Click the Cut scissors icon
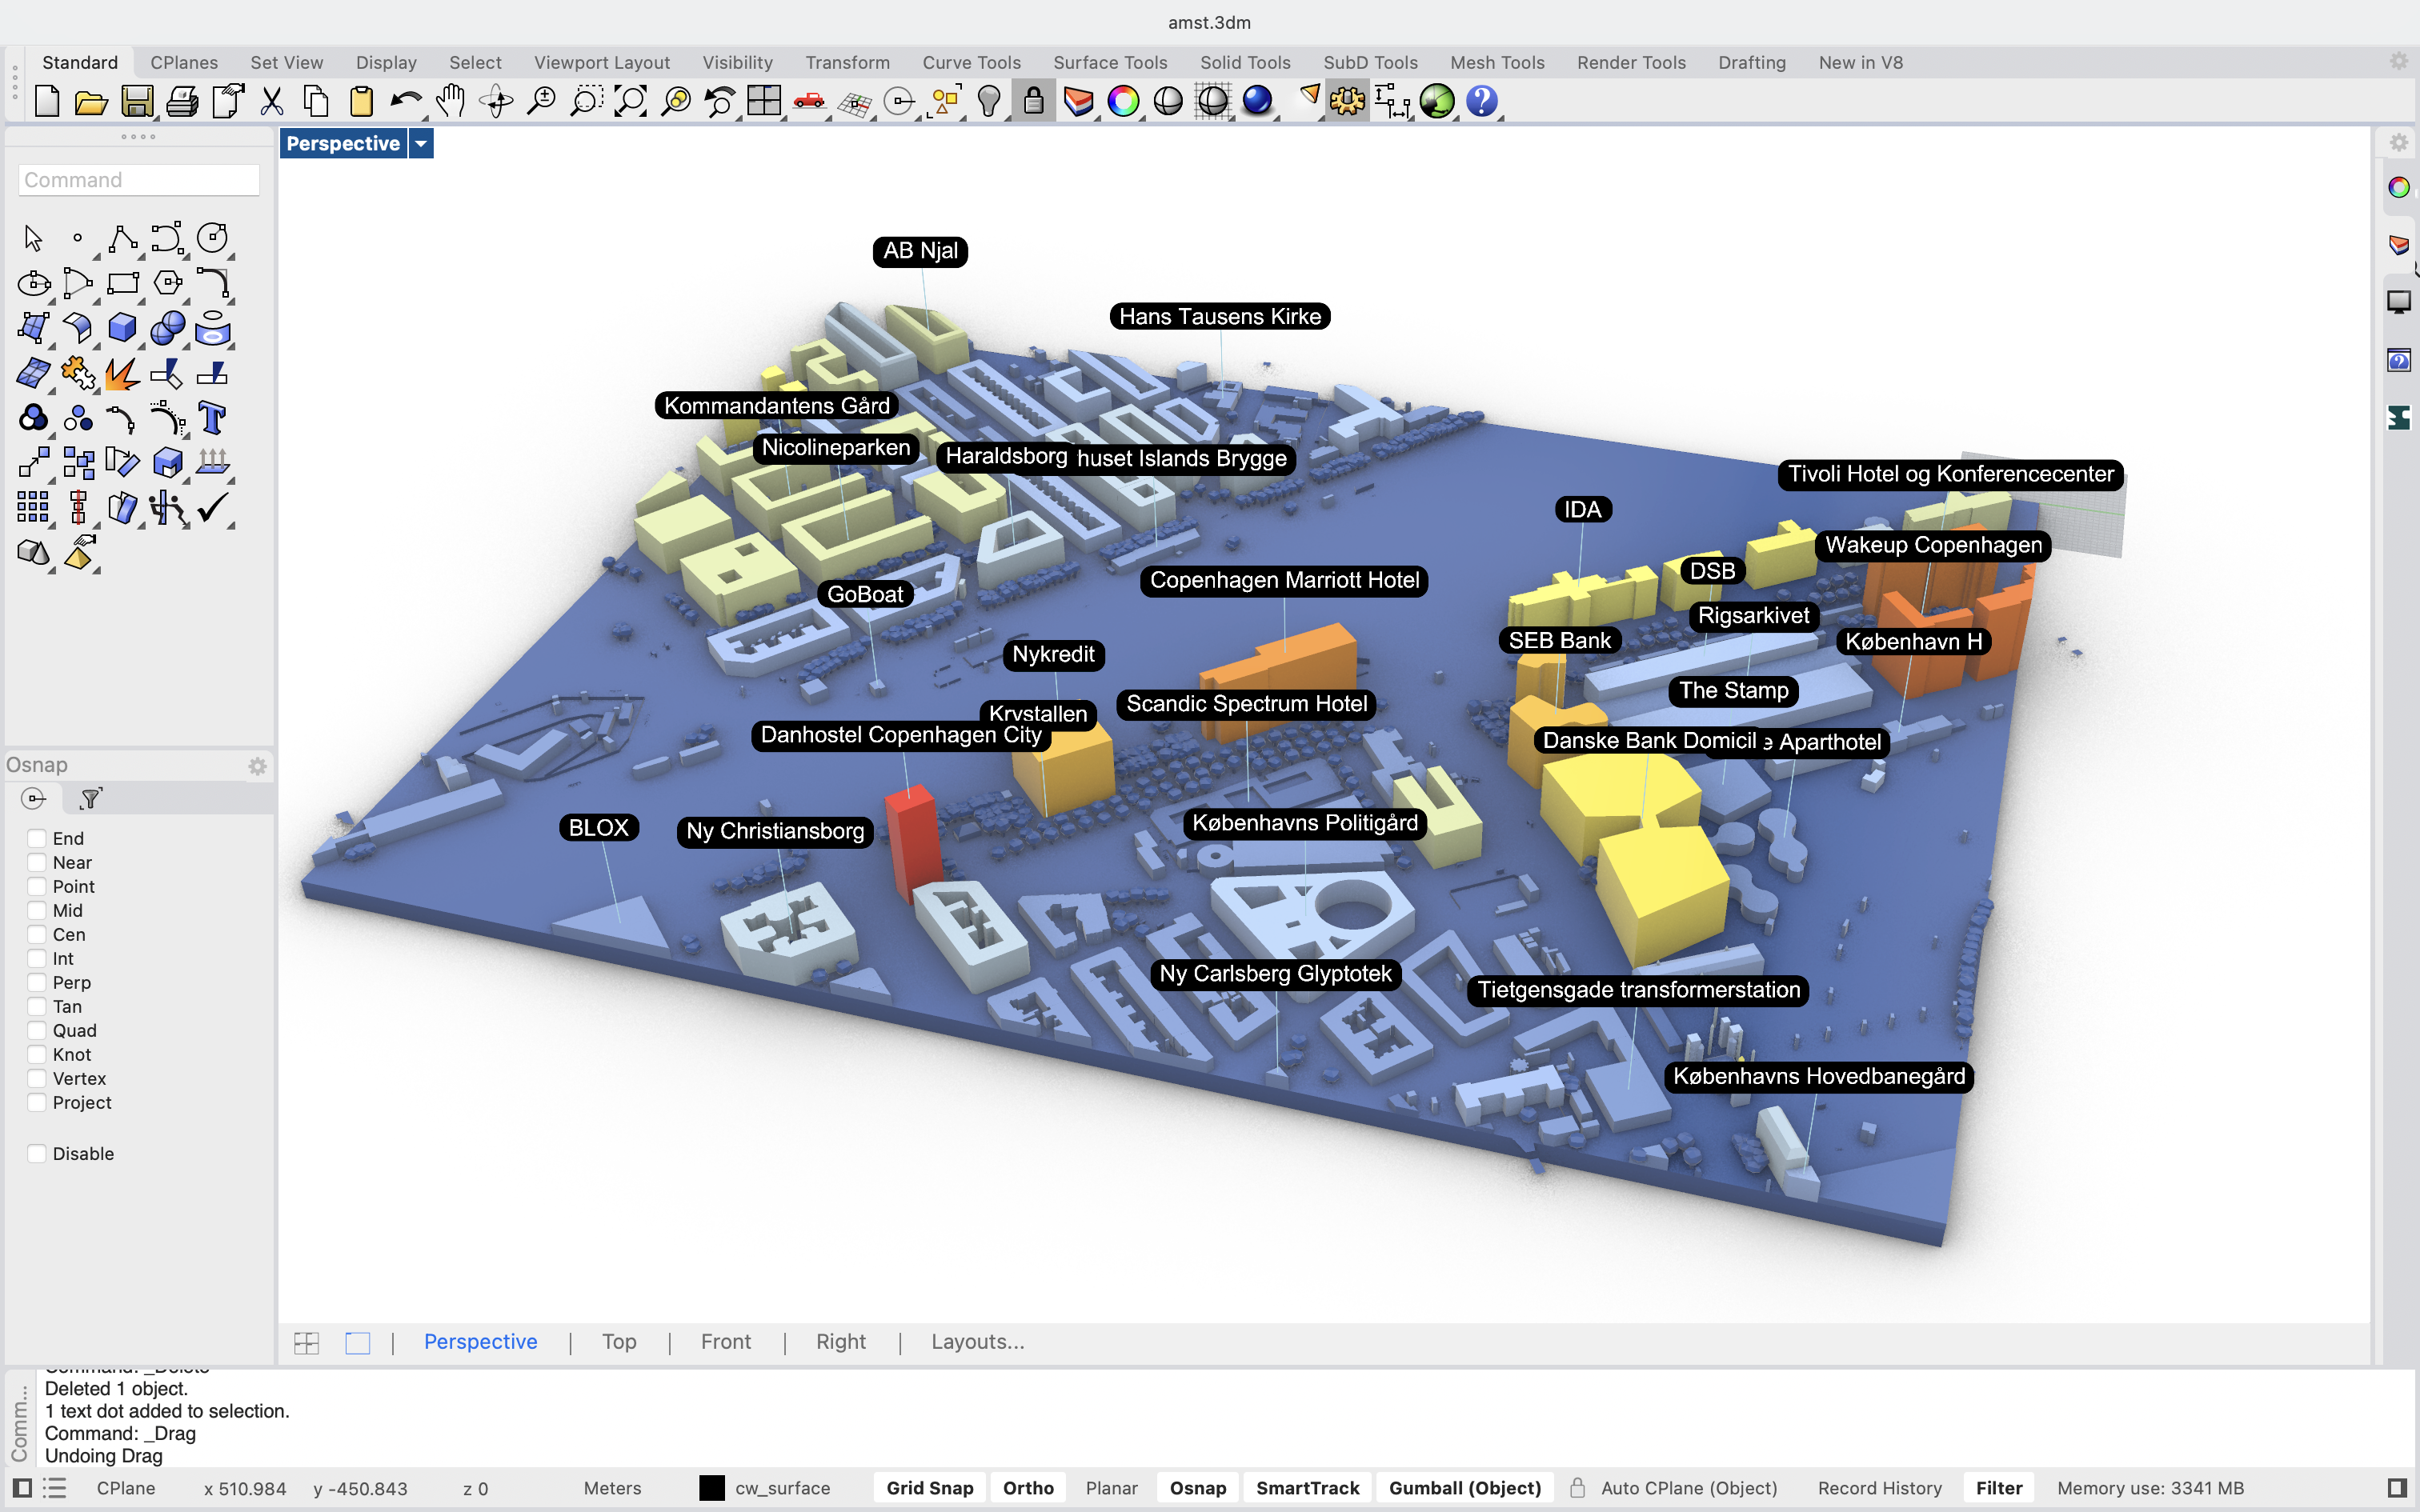The width and height of the screenshot is (2420, 1512). point(272,101)
